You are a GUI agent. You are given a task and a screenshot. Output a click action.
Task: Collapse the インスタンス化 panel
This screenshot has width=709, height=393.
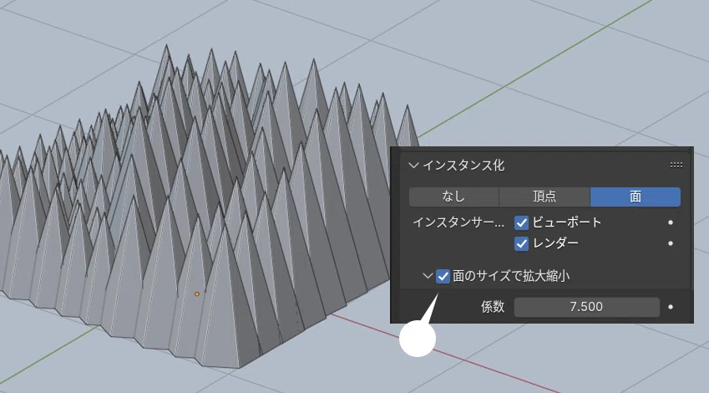[413, 166]
